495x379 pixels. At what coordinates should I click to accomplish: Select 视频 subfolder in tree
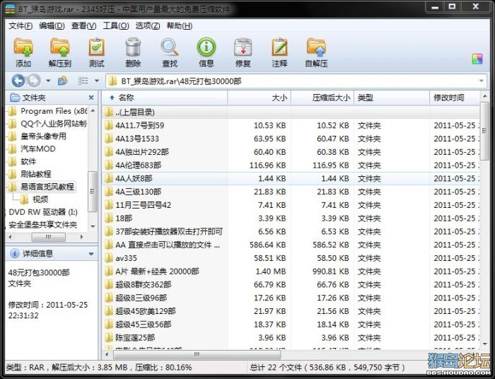[x=34, y=199]
